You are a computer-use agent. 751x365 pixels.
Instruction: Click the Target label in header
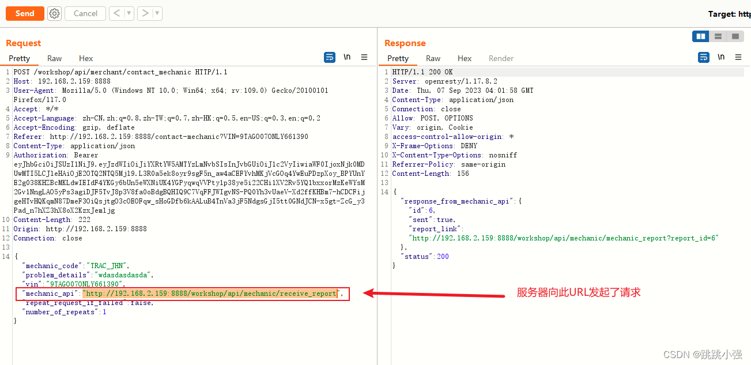coord(729,14)
